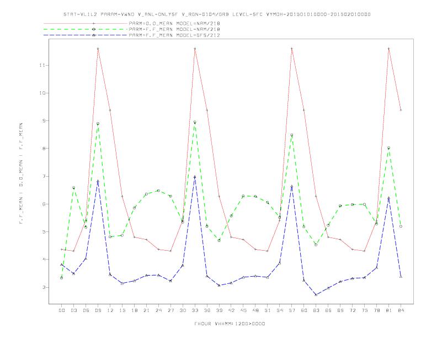The image size is (437, 338).
Task: Click x-axis tick label 06
Action: (86, 310)
